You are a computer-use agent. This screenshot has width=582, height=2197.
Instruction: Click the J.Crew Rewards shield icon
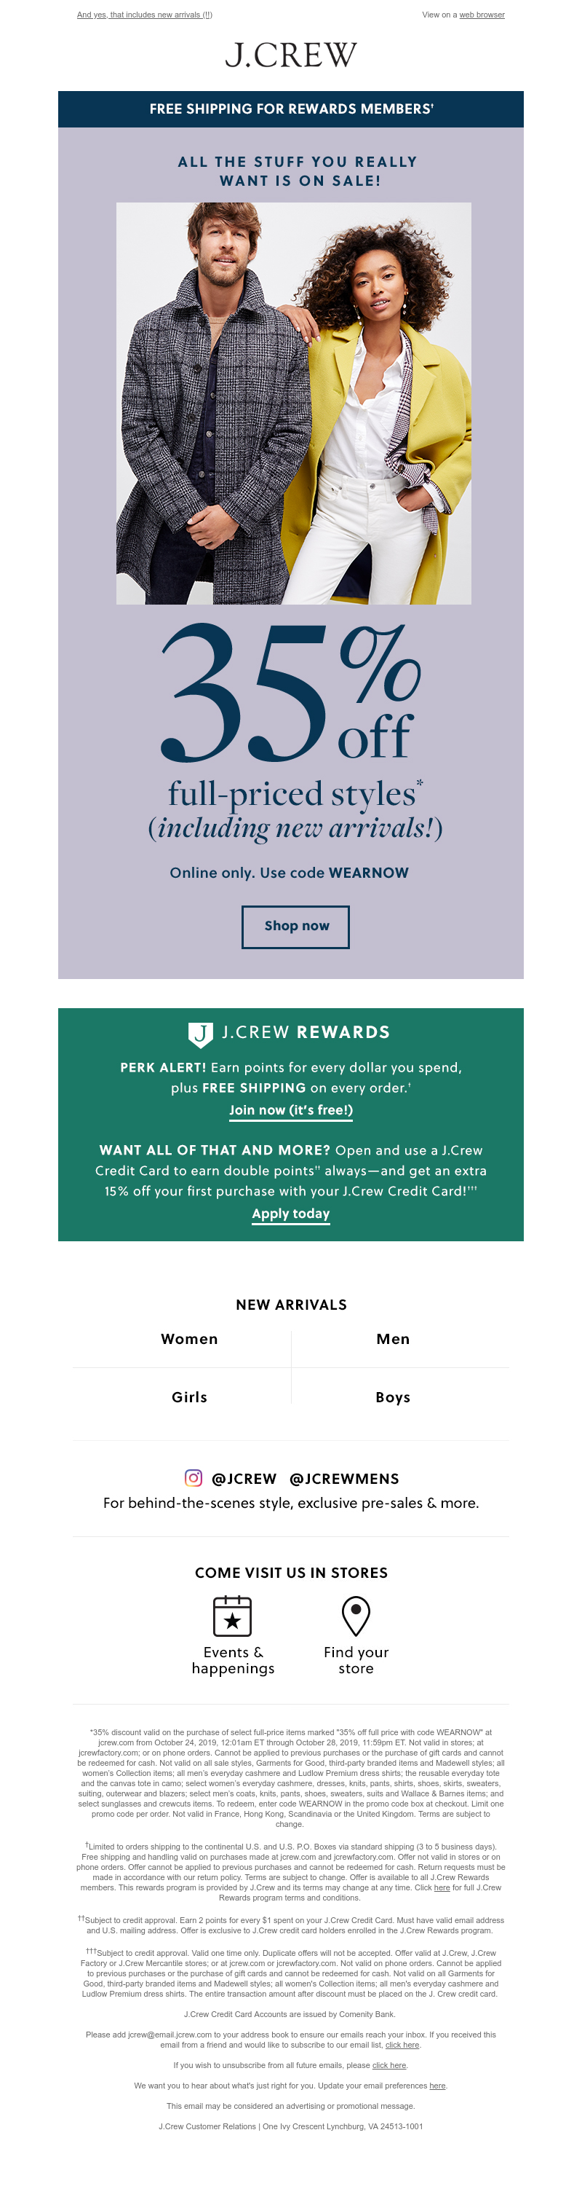click(200, 1034)
